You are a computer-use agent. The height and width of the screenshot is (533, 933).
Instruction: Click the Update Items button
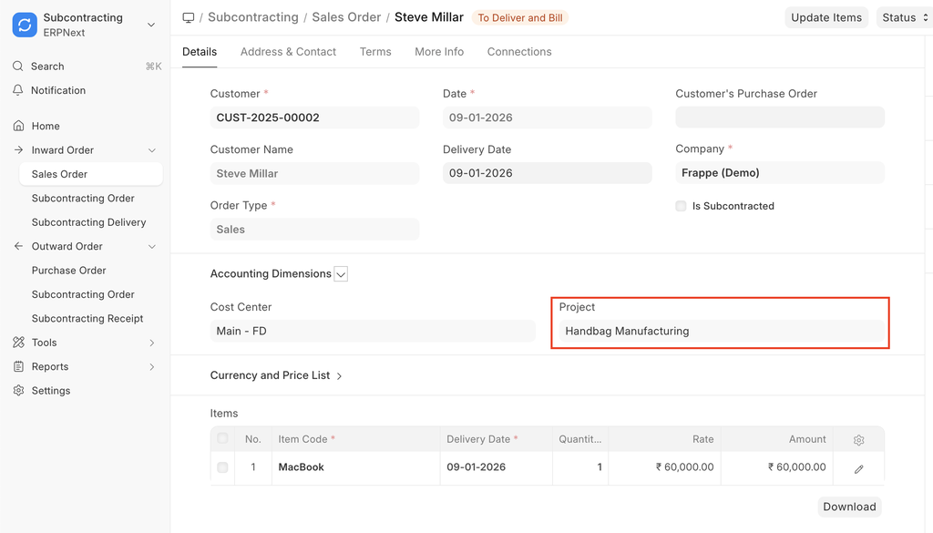point(825,17)
